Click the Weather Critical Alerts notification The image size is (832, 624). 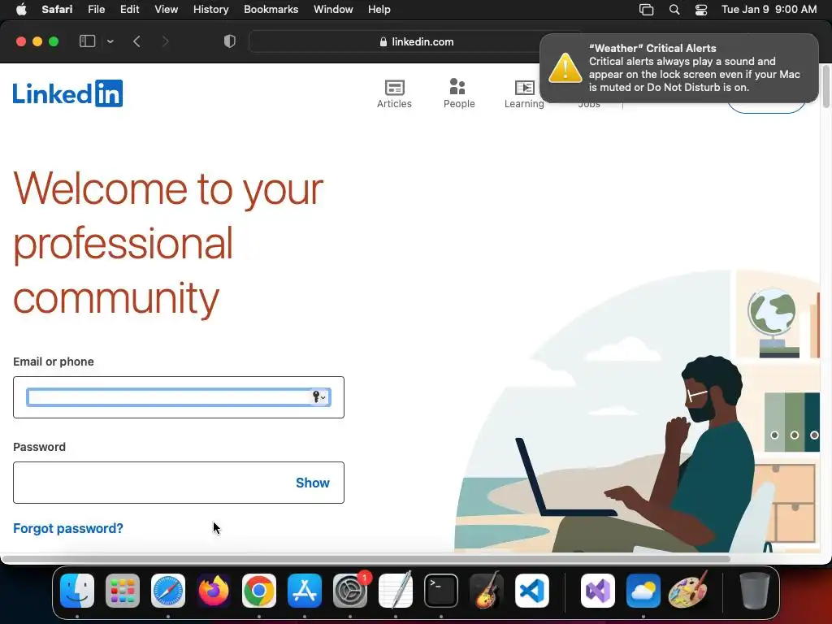point(679,68)
